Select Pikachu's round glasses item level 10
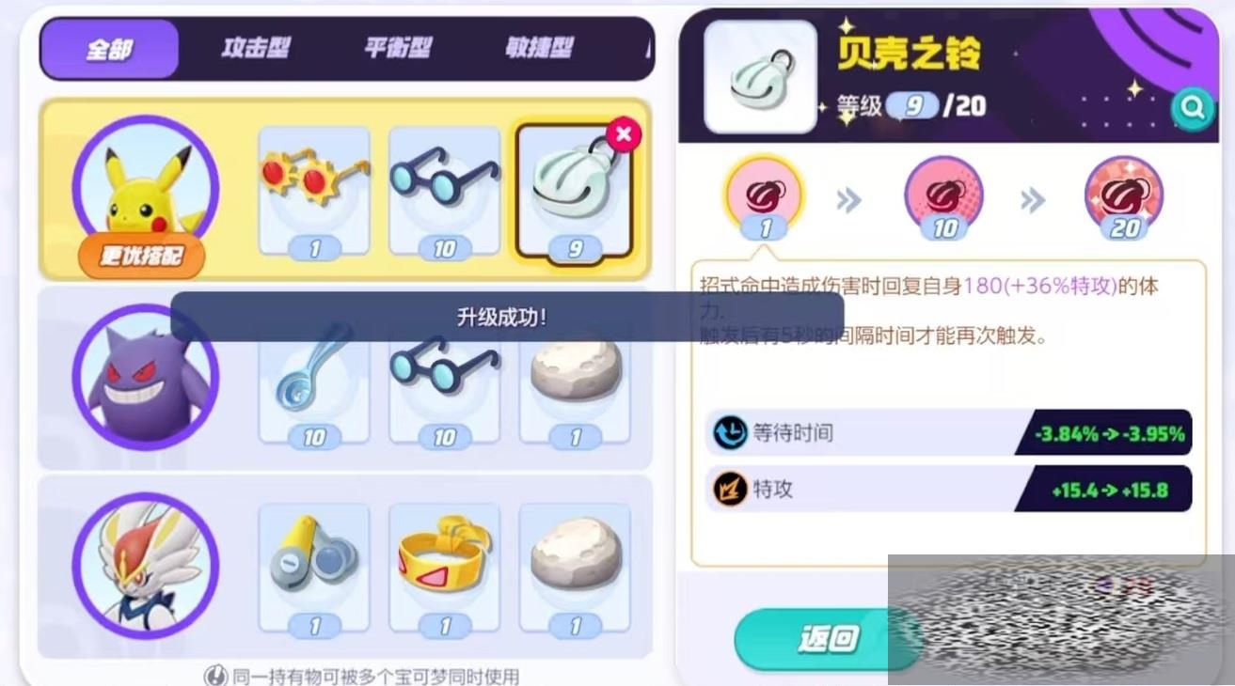The image size is (1235, 686). pyautogui.click(x=444, y=193)
